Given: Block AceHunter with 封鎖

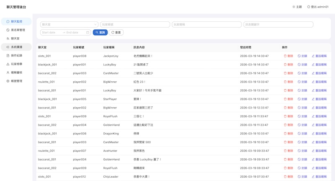Looking at the screenshot, I should point(302,151).
